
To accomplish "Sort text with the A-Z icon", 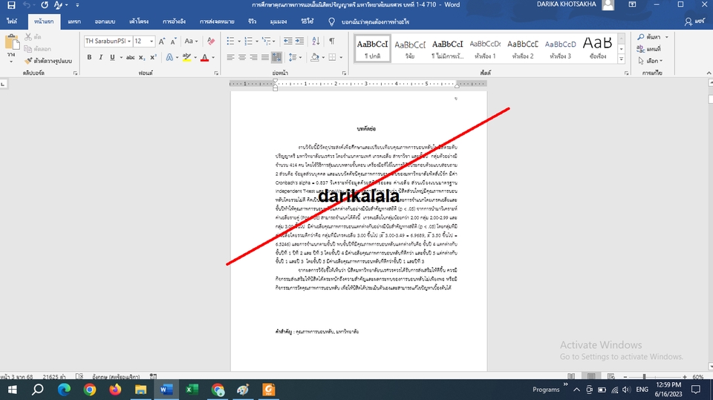I will [316, 42].
